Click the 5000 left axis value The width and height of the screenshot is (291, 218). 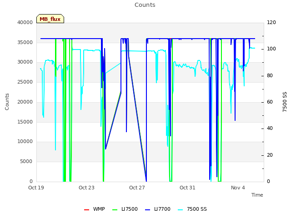[26, 162]
